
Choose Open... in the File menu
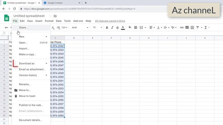click(31, 43)
